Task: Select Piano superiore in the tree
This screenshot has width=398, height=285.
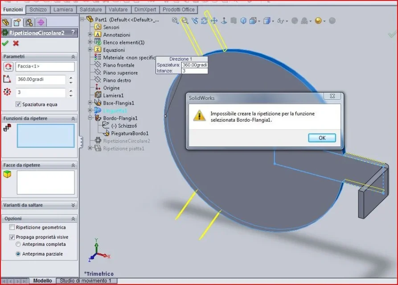Action: (120, 73)
